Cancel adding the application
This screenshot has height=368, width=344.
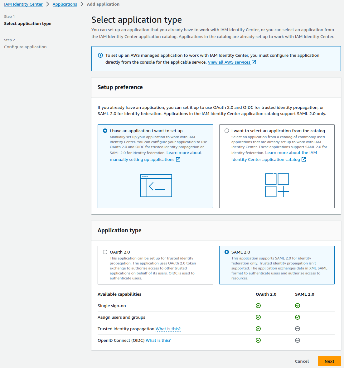[302, 361]
